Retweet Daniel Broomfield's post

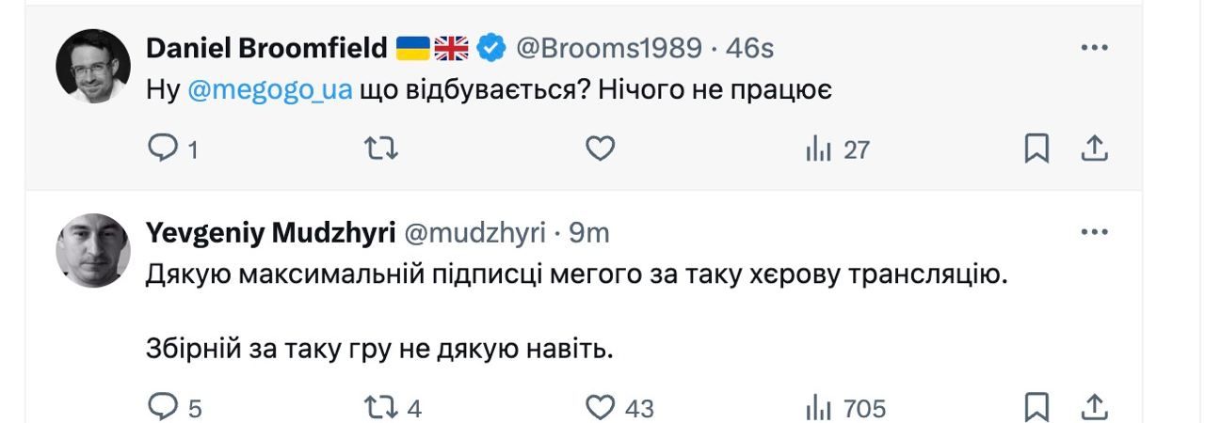coord(381,149)
